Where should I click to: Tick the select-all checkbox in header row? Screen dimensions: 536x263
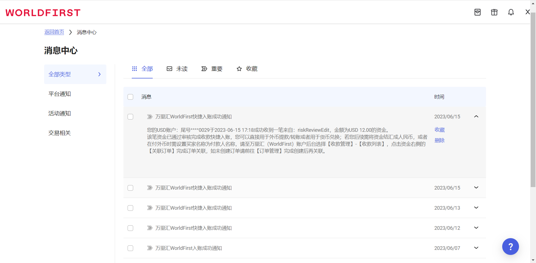coord(130,97)
